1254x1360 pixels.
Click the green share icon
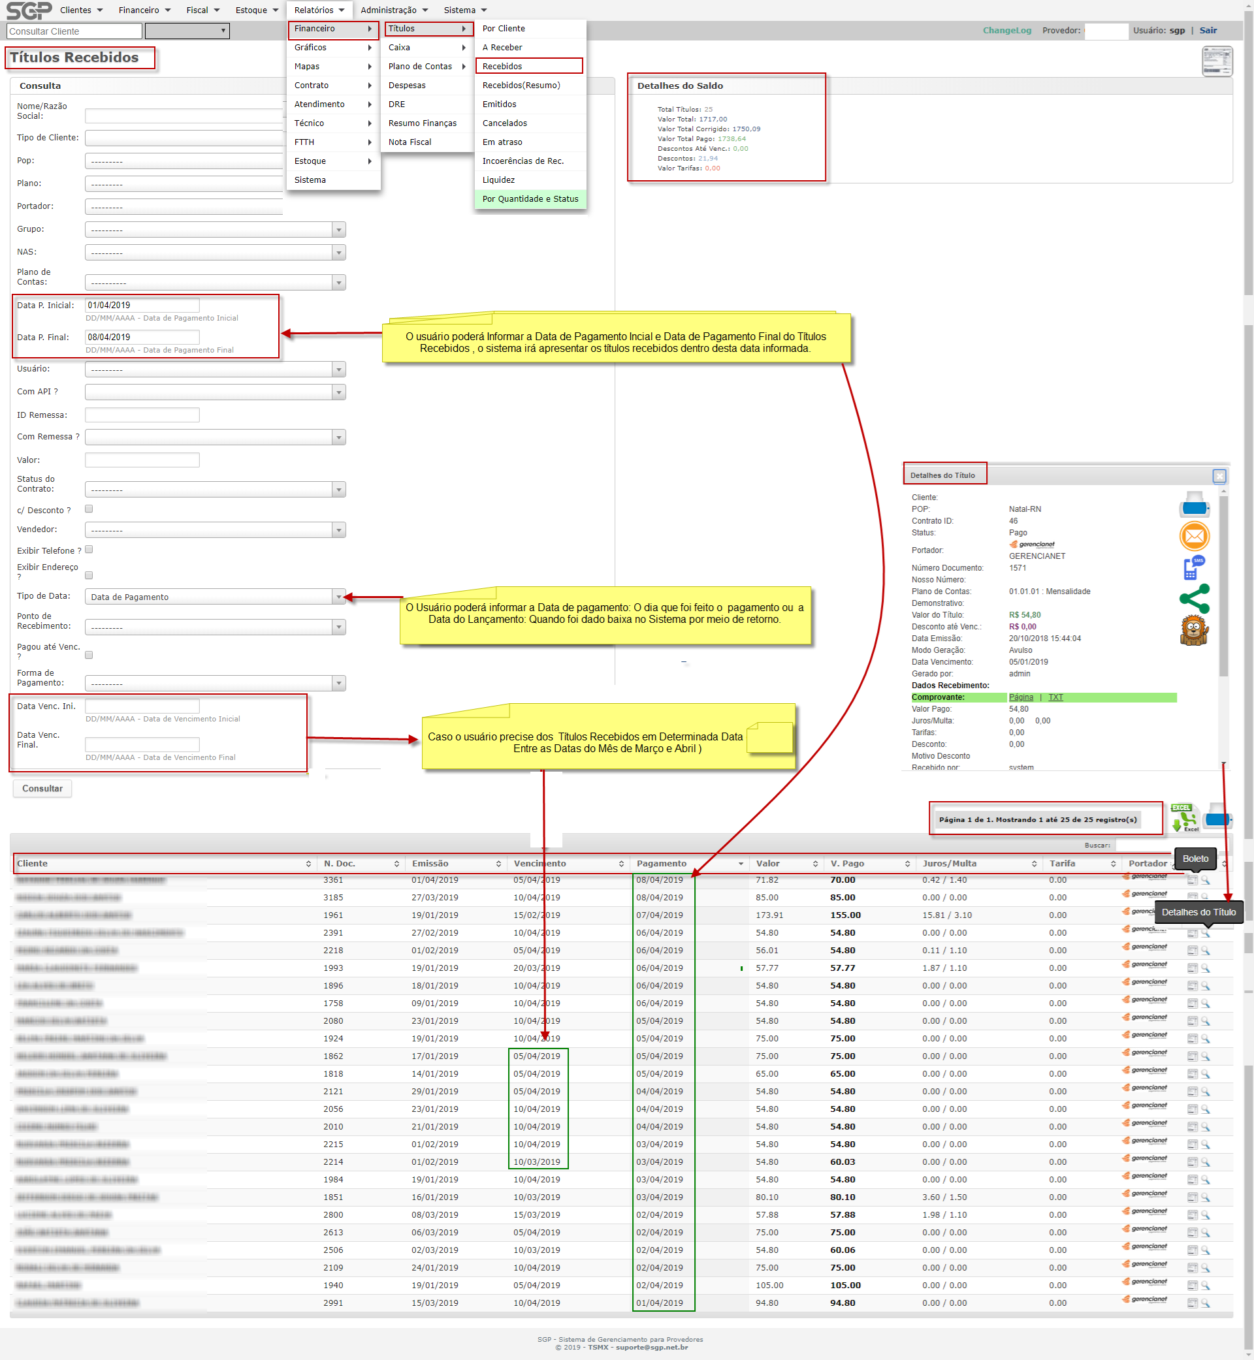1195,599
